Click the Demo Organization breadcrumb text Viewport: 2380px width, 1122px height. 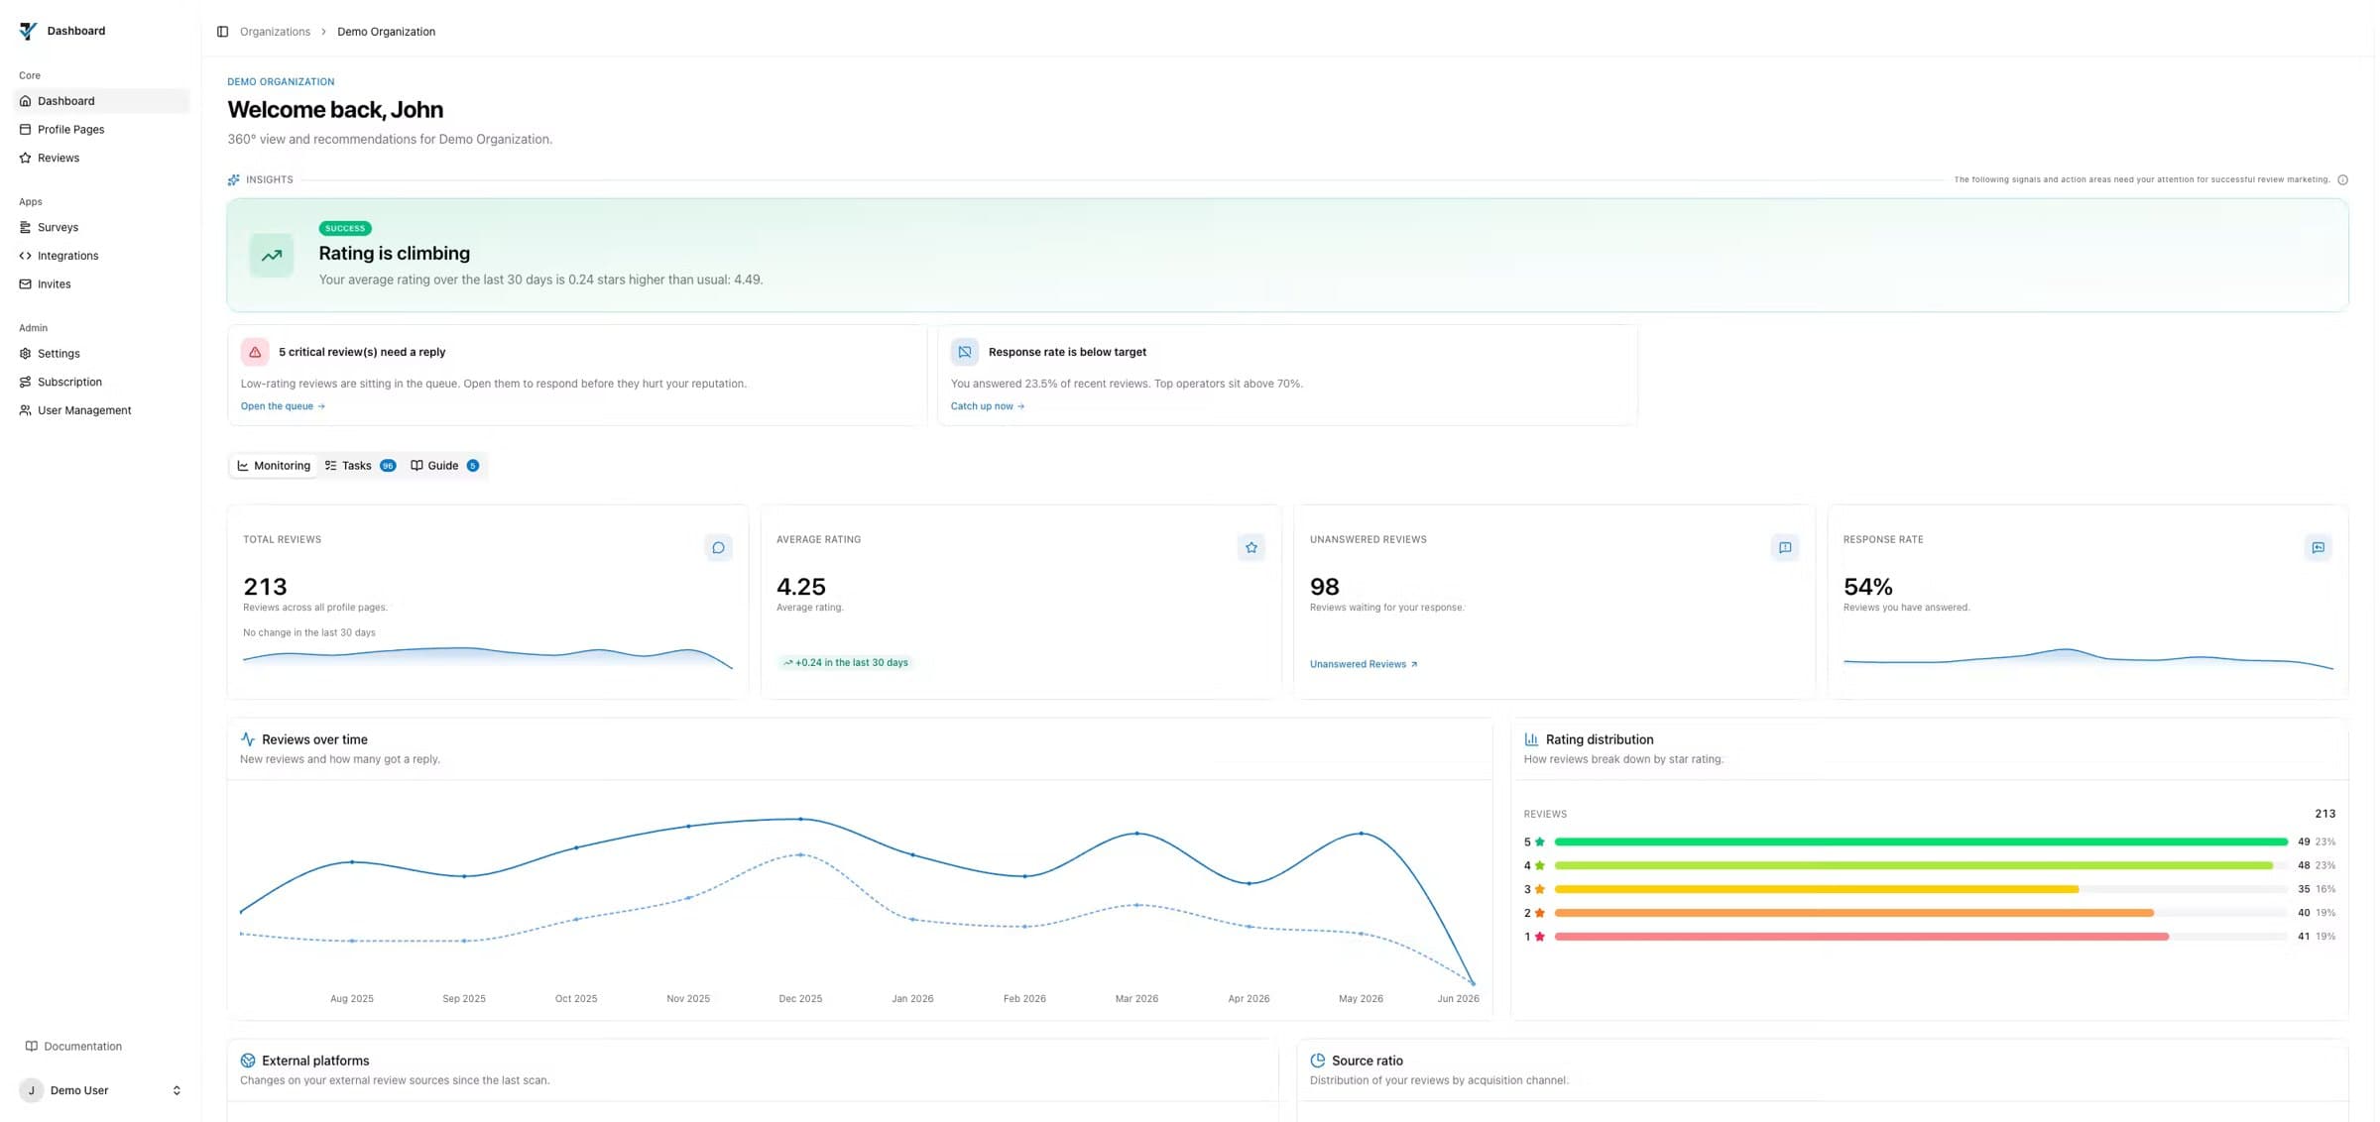(x=386, y=32)
